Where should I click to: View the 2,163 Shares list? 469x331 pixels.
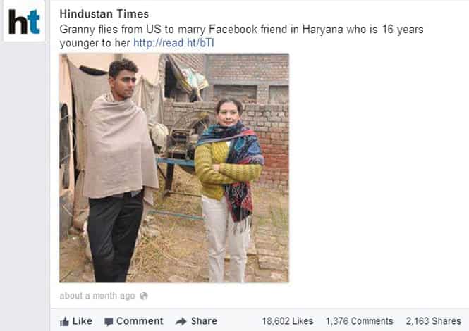pos(434,321)
